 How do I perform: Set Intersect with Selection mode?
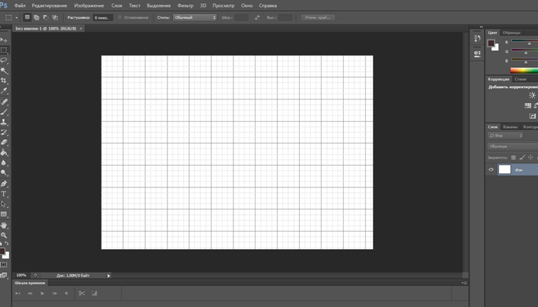(55, 17)
